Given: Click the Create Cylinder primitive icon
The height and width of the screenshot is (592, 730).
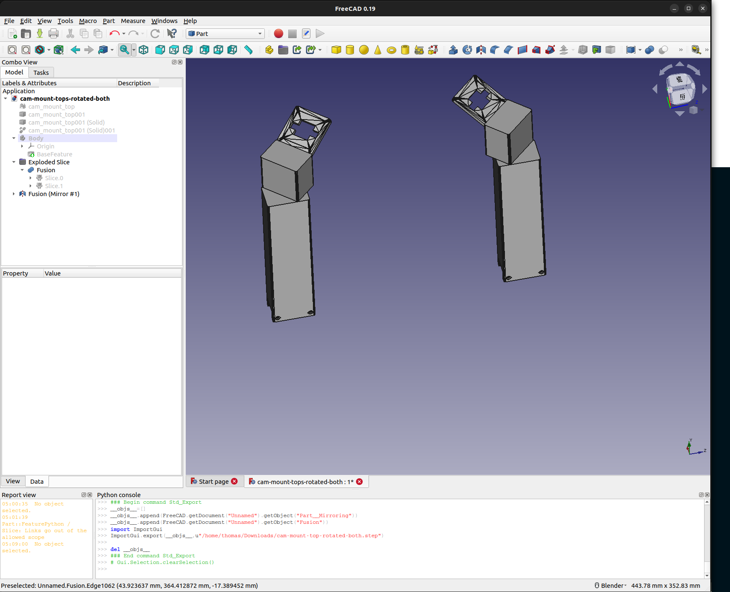Looking at the screenshot, I should 350,50.
